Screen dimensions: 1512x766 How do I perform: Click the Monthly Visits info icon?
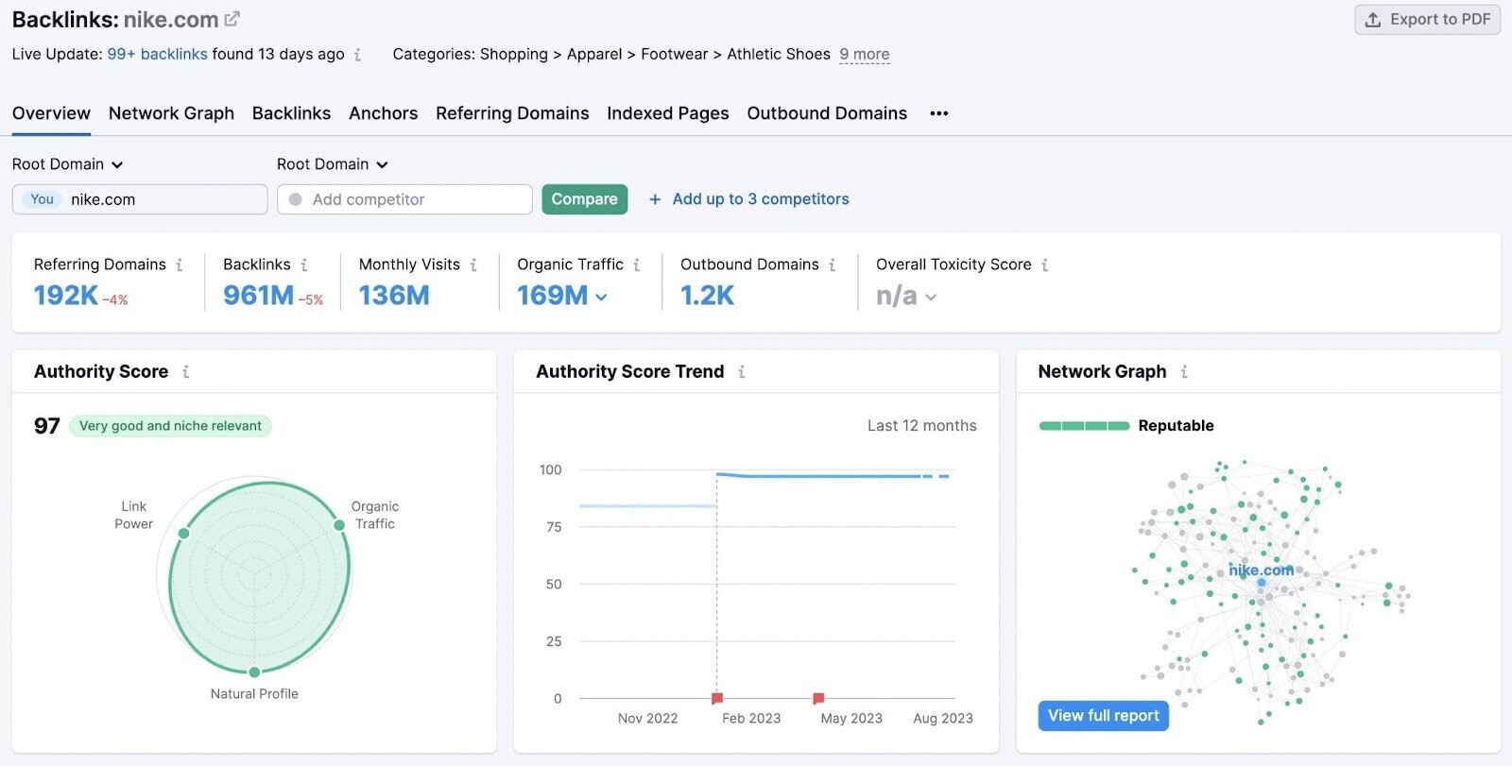(x=472, y=265)
